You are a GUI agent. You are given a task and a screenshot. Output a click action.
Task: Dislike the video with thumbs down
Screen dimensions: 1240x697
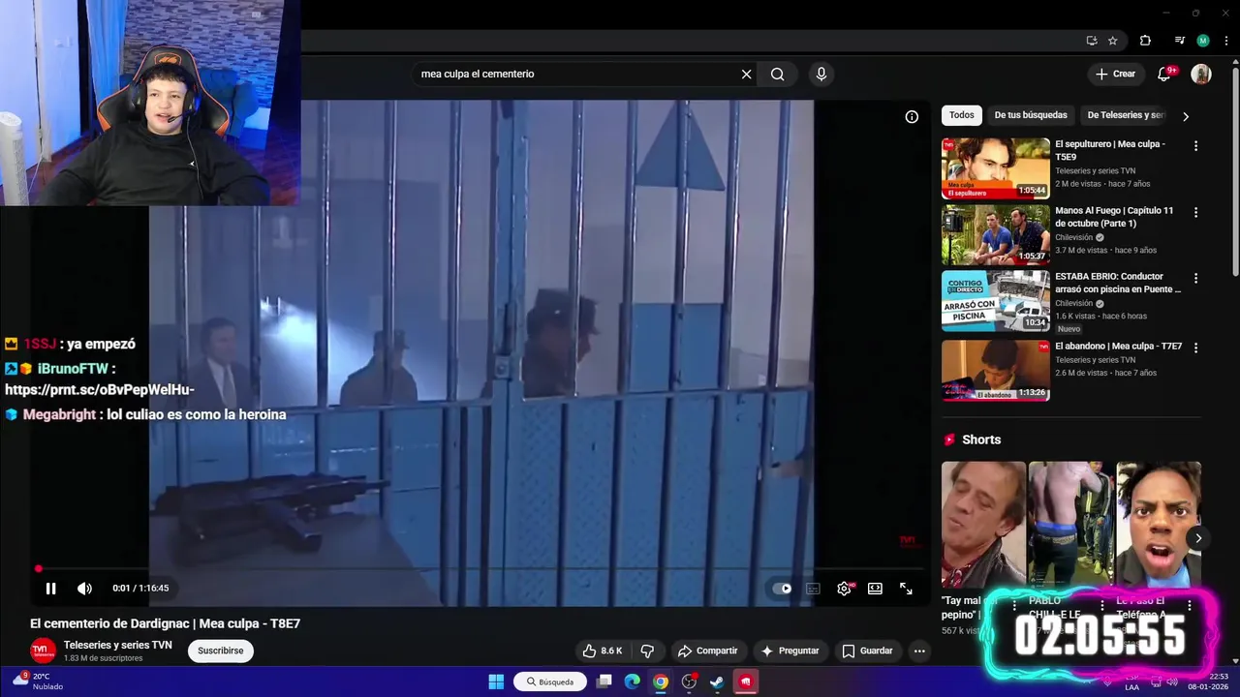(647, 651)
